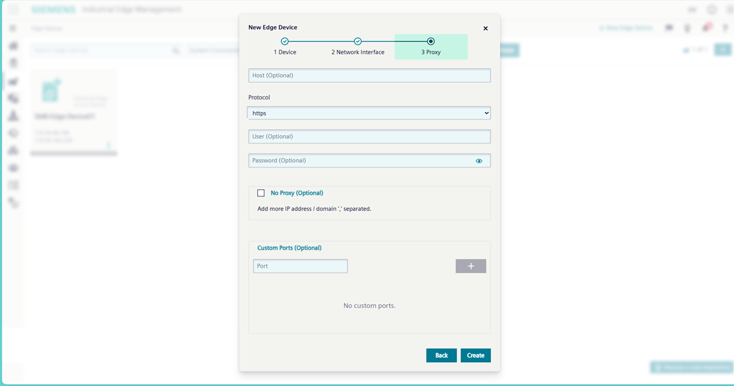Click the Siemens logo in the header
This screenshot has width=734, height=386.
click(54, 10)
